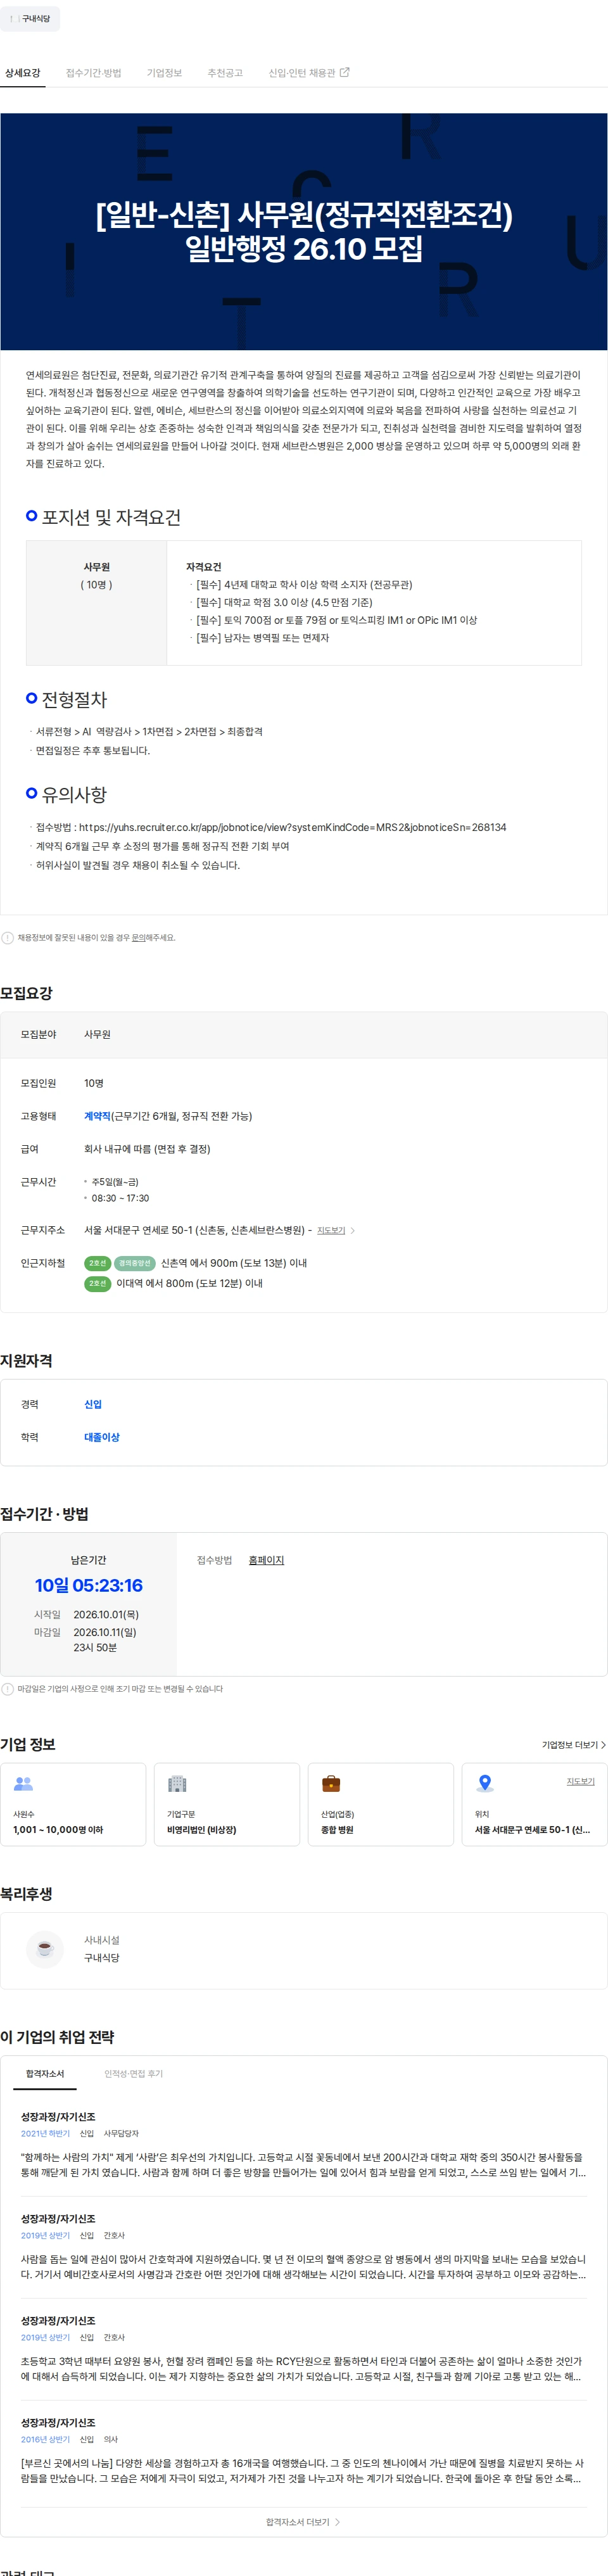
Task: Click the coffee cup 사내시설 icon
Action: point(44,1948)
